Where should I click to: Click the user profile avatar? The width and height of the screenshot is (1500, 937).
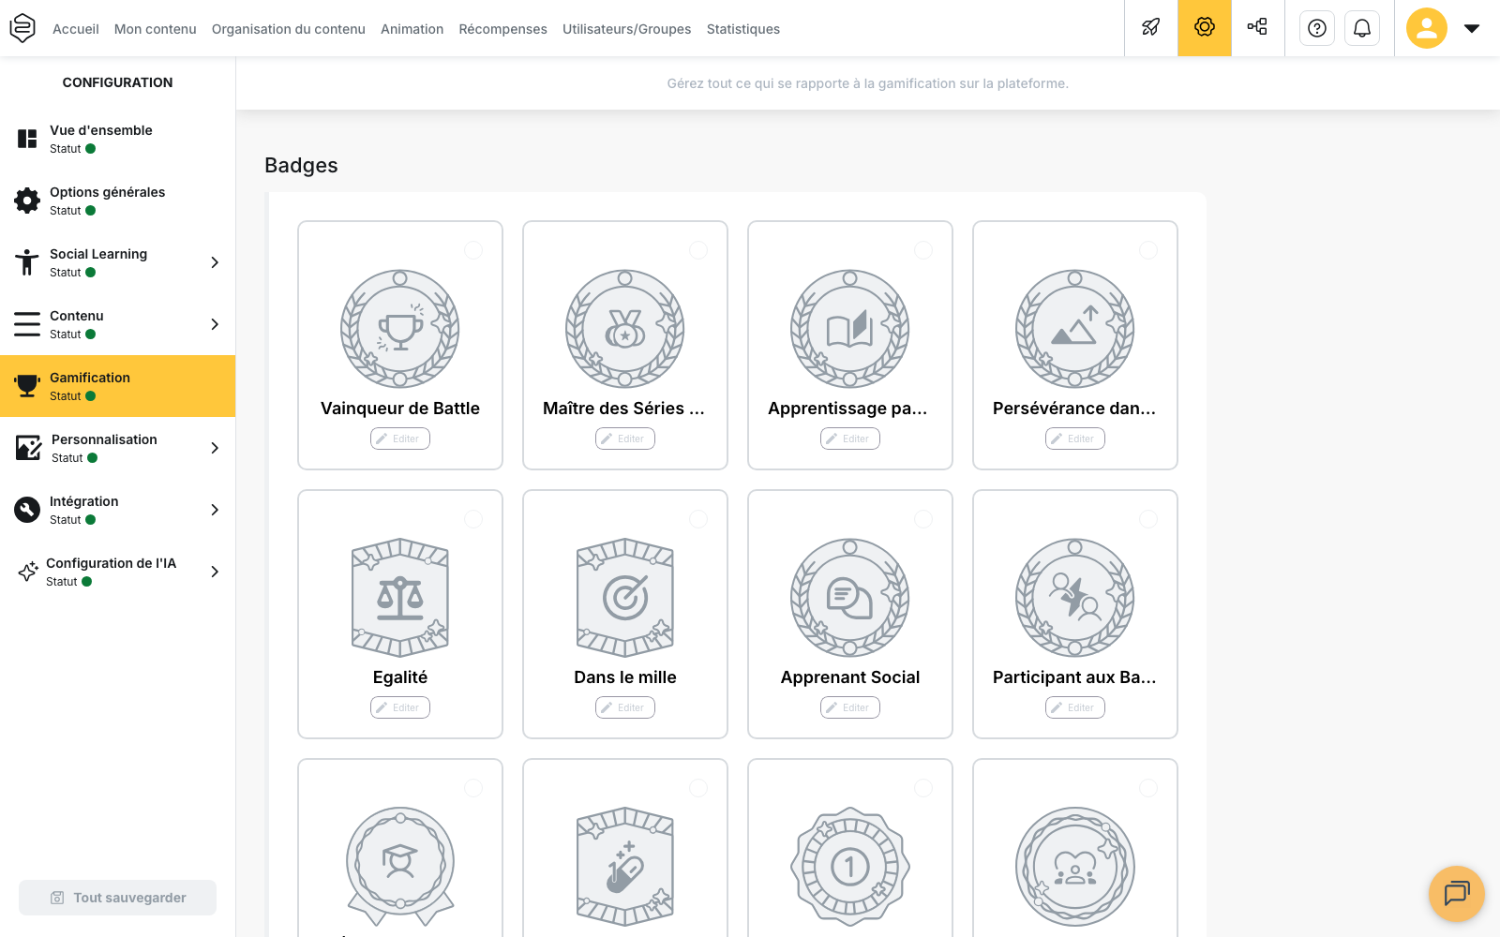pos(1427,28)
